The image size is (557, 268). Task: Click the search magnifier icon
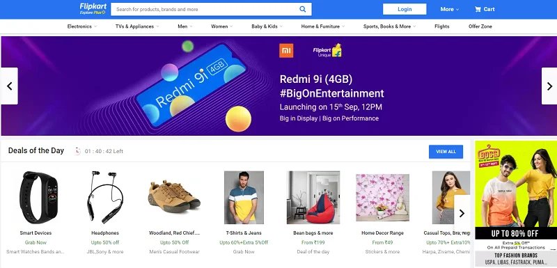[302, 9]
